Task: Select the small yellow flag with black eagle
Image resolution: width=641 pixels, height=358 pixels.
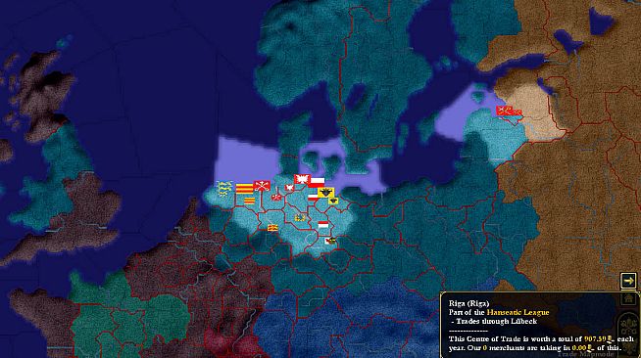Action: tap(333, 201)
